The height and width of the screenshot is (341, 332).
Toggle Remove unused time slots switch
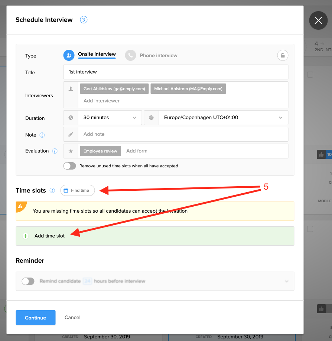(69, 166)
